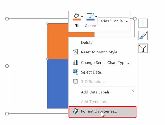This screenshot has height=125, width=165.
Task: Open the Chart Filters funnel button
Action: click(x=143, y=48)
